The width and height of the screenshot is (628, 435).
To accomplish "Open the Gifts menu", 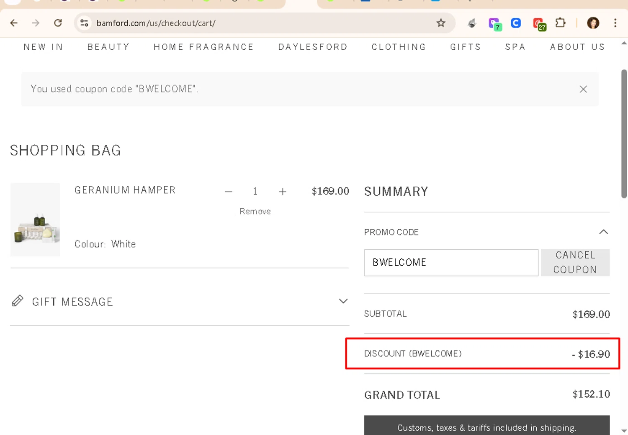I will point(465,47).
